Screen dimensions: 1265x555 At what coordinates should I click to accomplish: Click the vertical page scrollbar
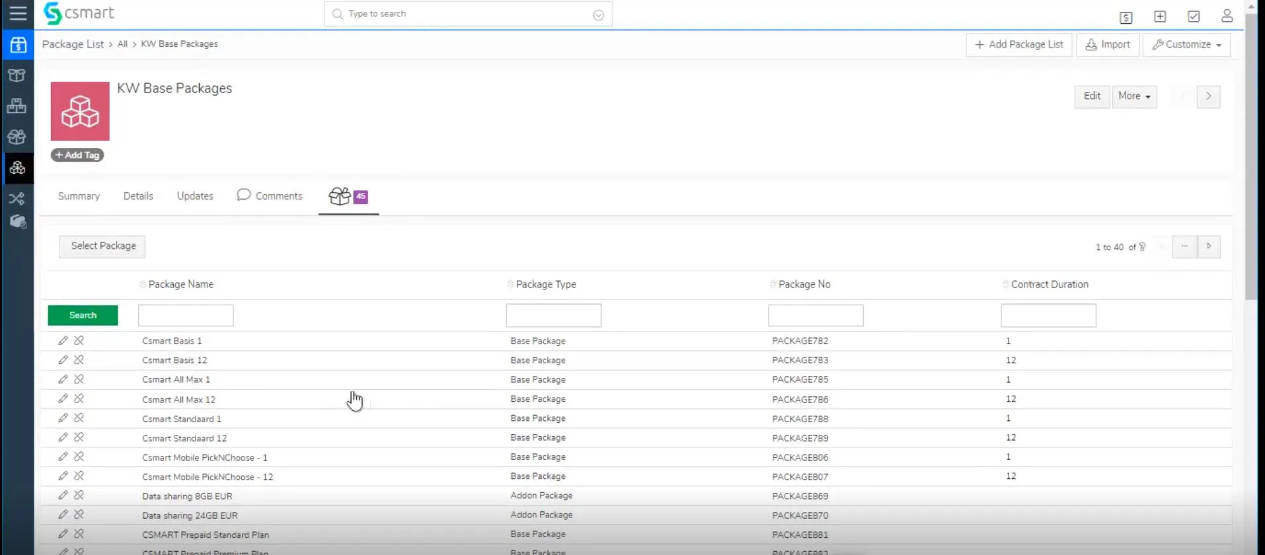tap(1251, 157)
